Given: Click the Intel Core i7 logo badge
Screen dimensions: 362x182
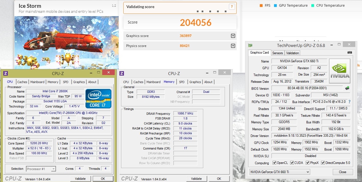Looking at the screenshot, I should click(x=99, y=99).
